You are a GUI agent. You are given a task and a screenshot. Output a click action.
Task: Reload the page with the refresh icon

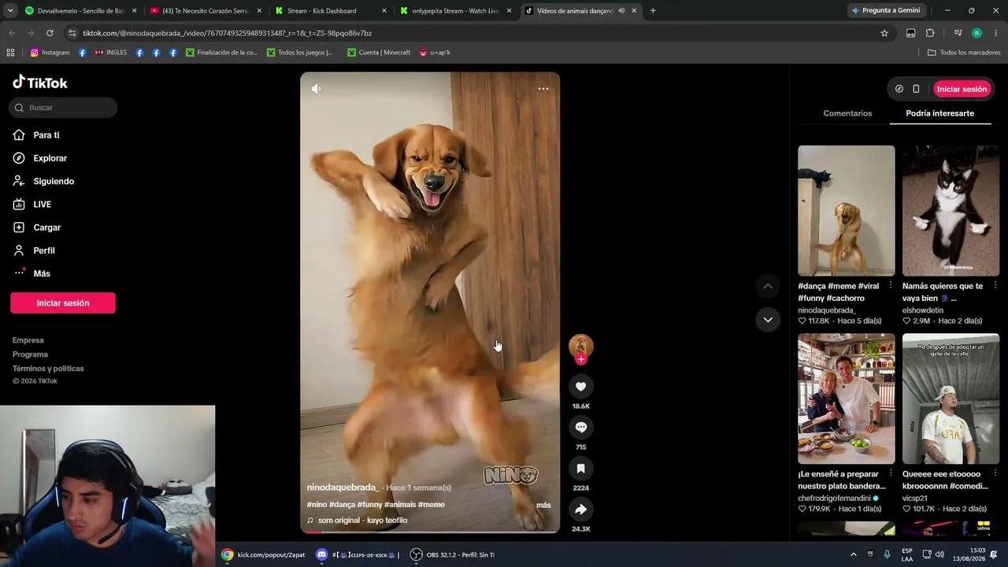[50, 33]
